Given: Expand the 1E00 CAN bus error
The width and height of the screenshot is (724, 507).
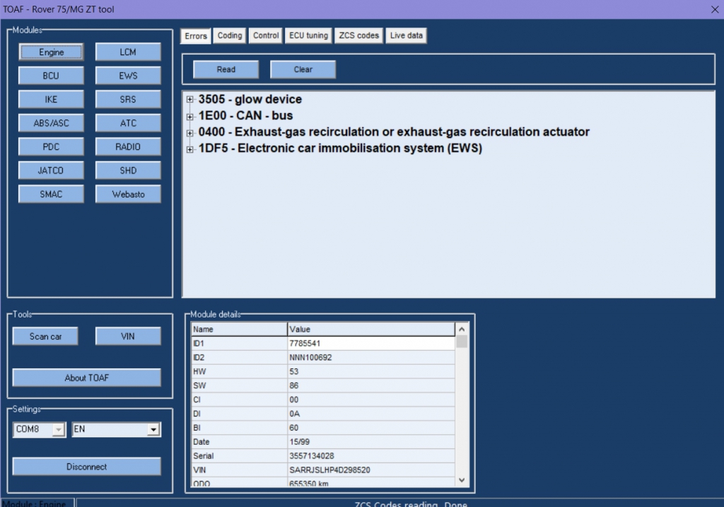Looking at the screenshot, I should (189, 117).
